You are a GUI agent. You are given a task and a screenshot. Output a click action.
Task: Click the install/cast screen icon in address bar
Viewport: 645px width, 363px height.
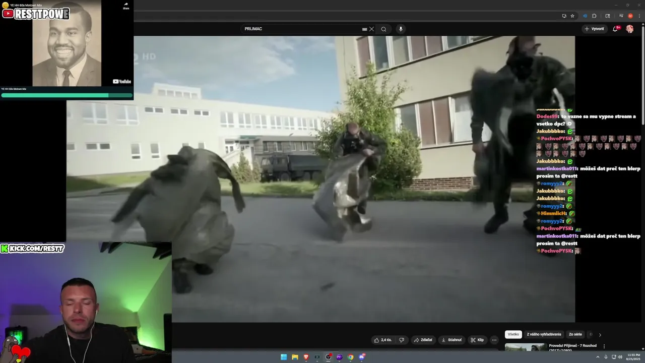click(x=564, y=16)
